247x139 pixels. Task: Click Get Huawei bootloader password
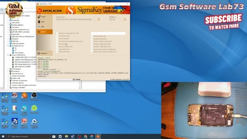[x=69, y=41]
